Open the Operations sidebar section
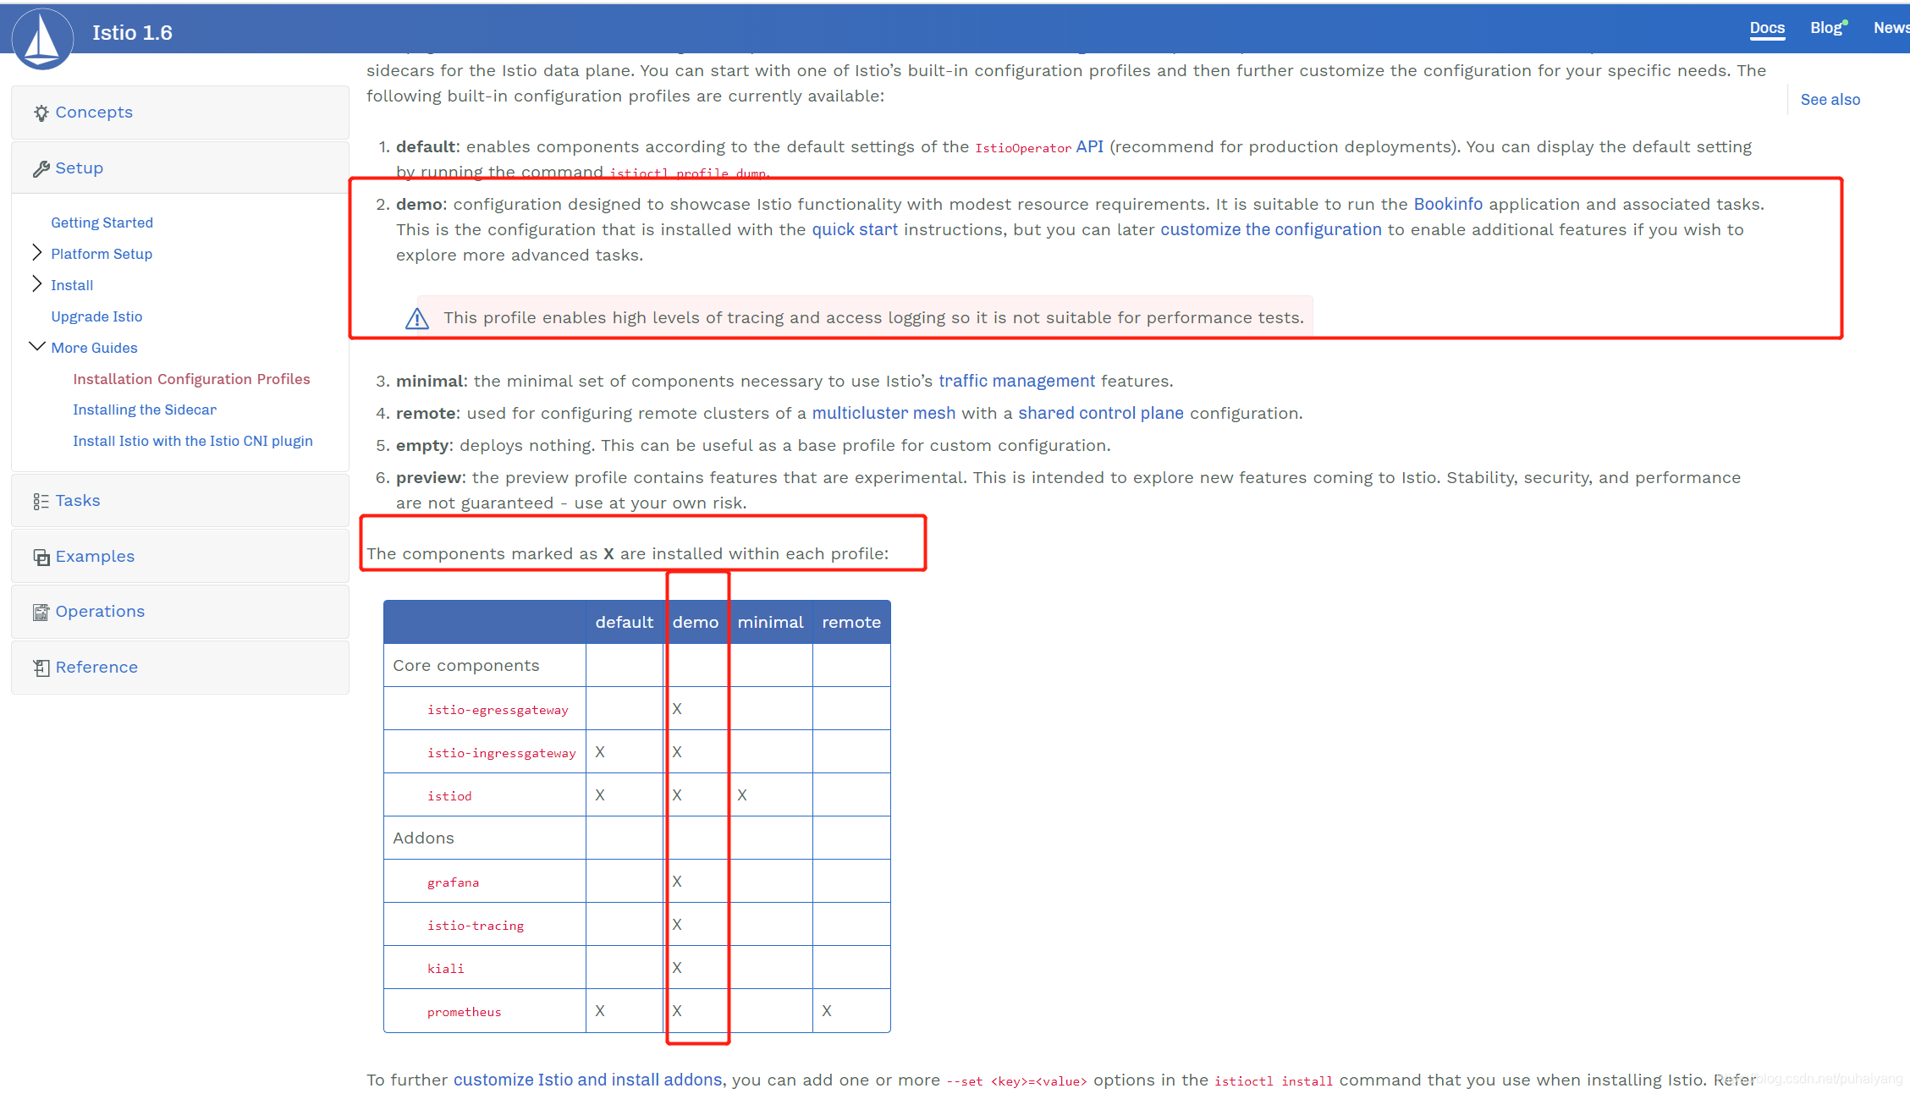The height and width of the screenshot is (1094, 1910). point(180,612)
